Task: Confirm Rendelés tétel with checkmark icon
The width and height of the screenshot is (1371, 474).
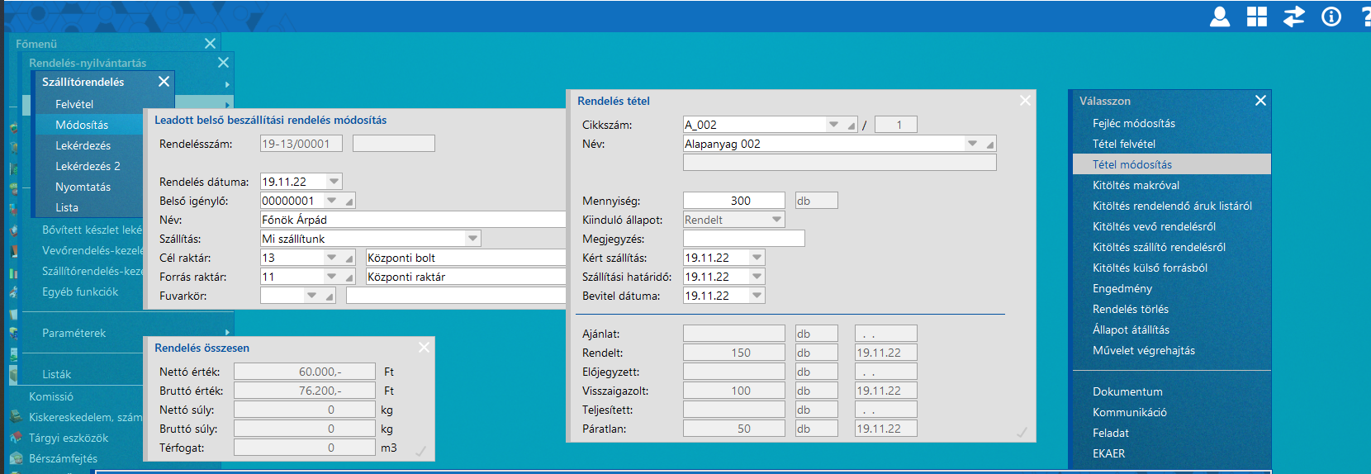Action: click(1022, 432)
